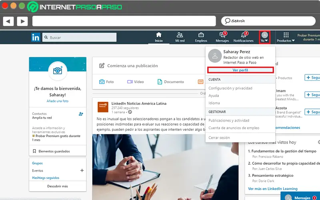The image size is (320, 200).
Task: Open Empleos briefcase icon
Action: pos(201,37)
